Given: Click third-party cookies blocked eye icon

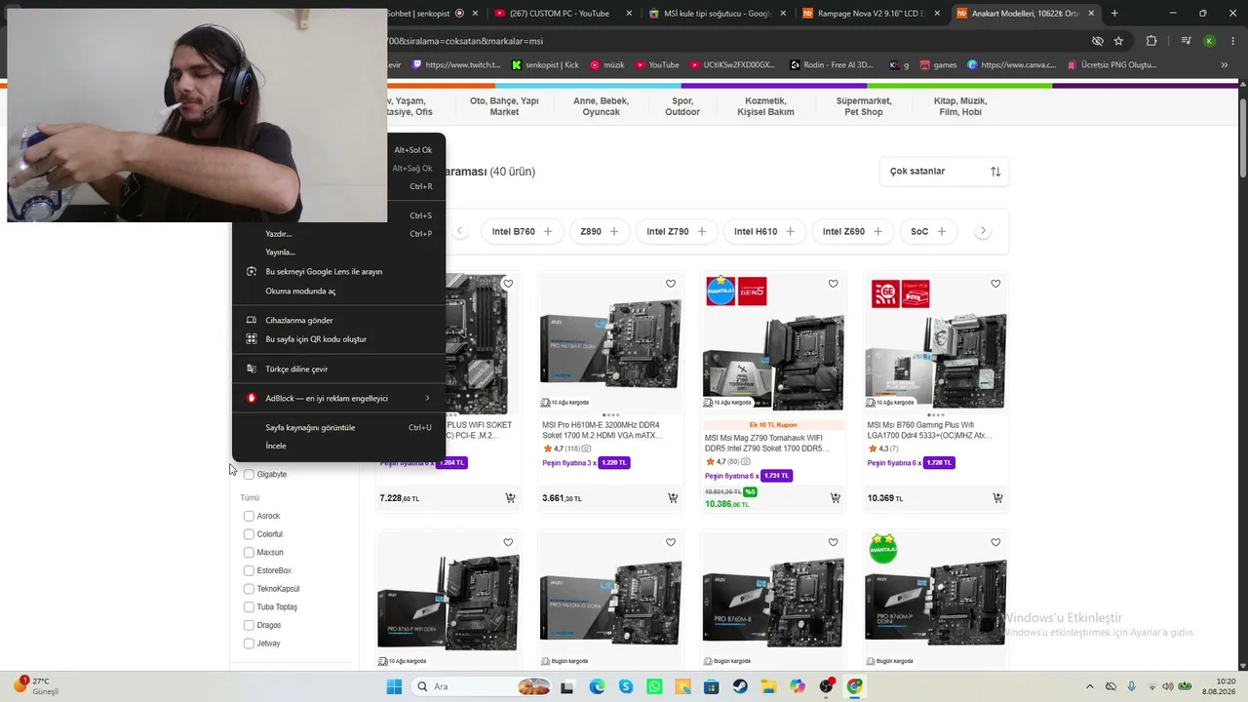Looking at the screenshot, I should pyautogui.click(x=1097, y=41).
